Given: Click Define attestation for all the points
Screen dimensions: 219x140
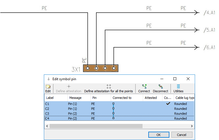Looking at the screenshot, I should 108,88.
